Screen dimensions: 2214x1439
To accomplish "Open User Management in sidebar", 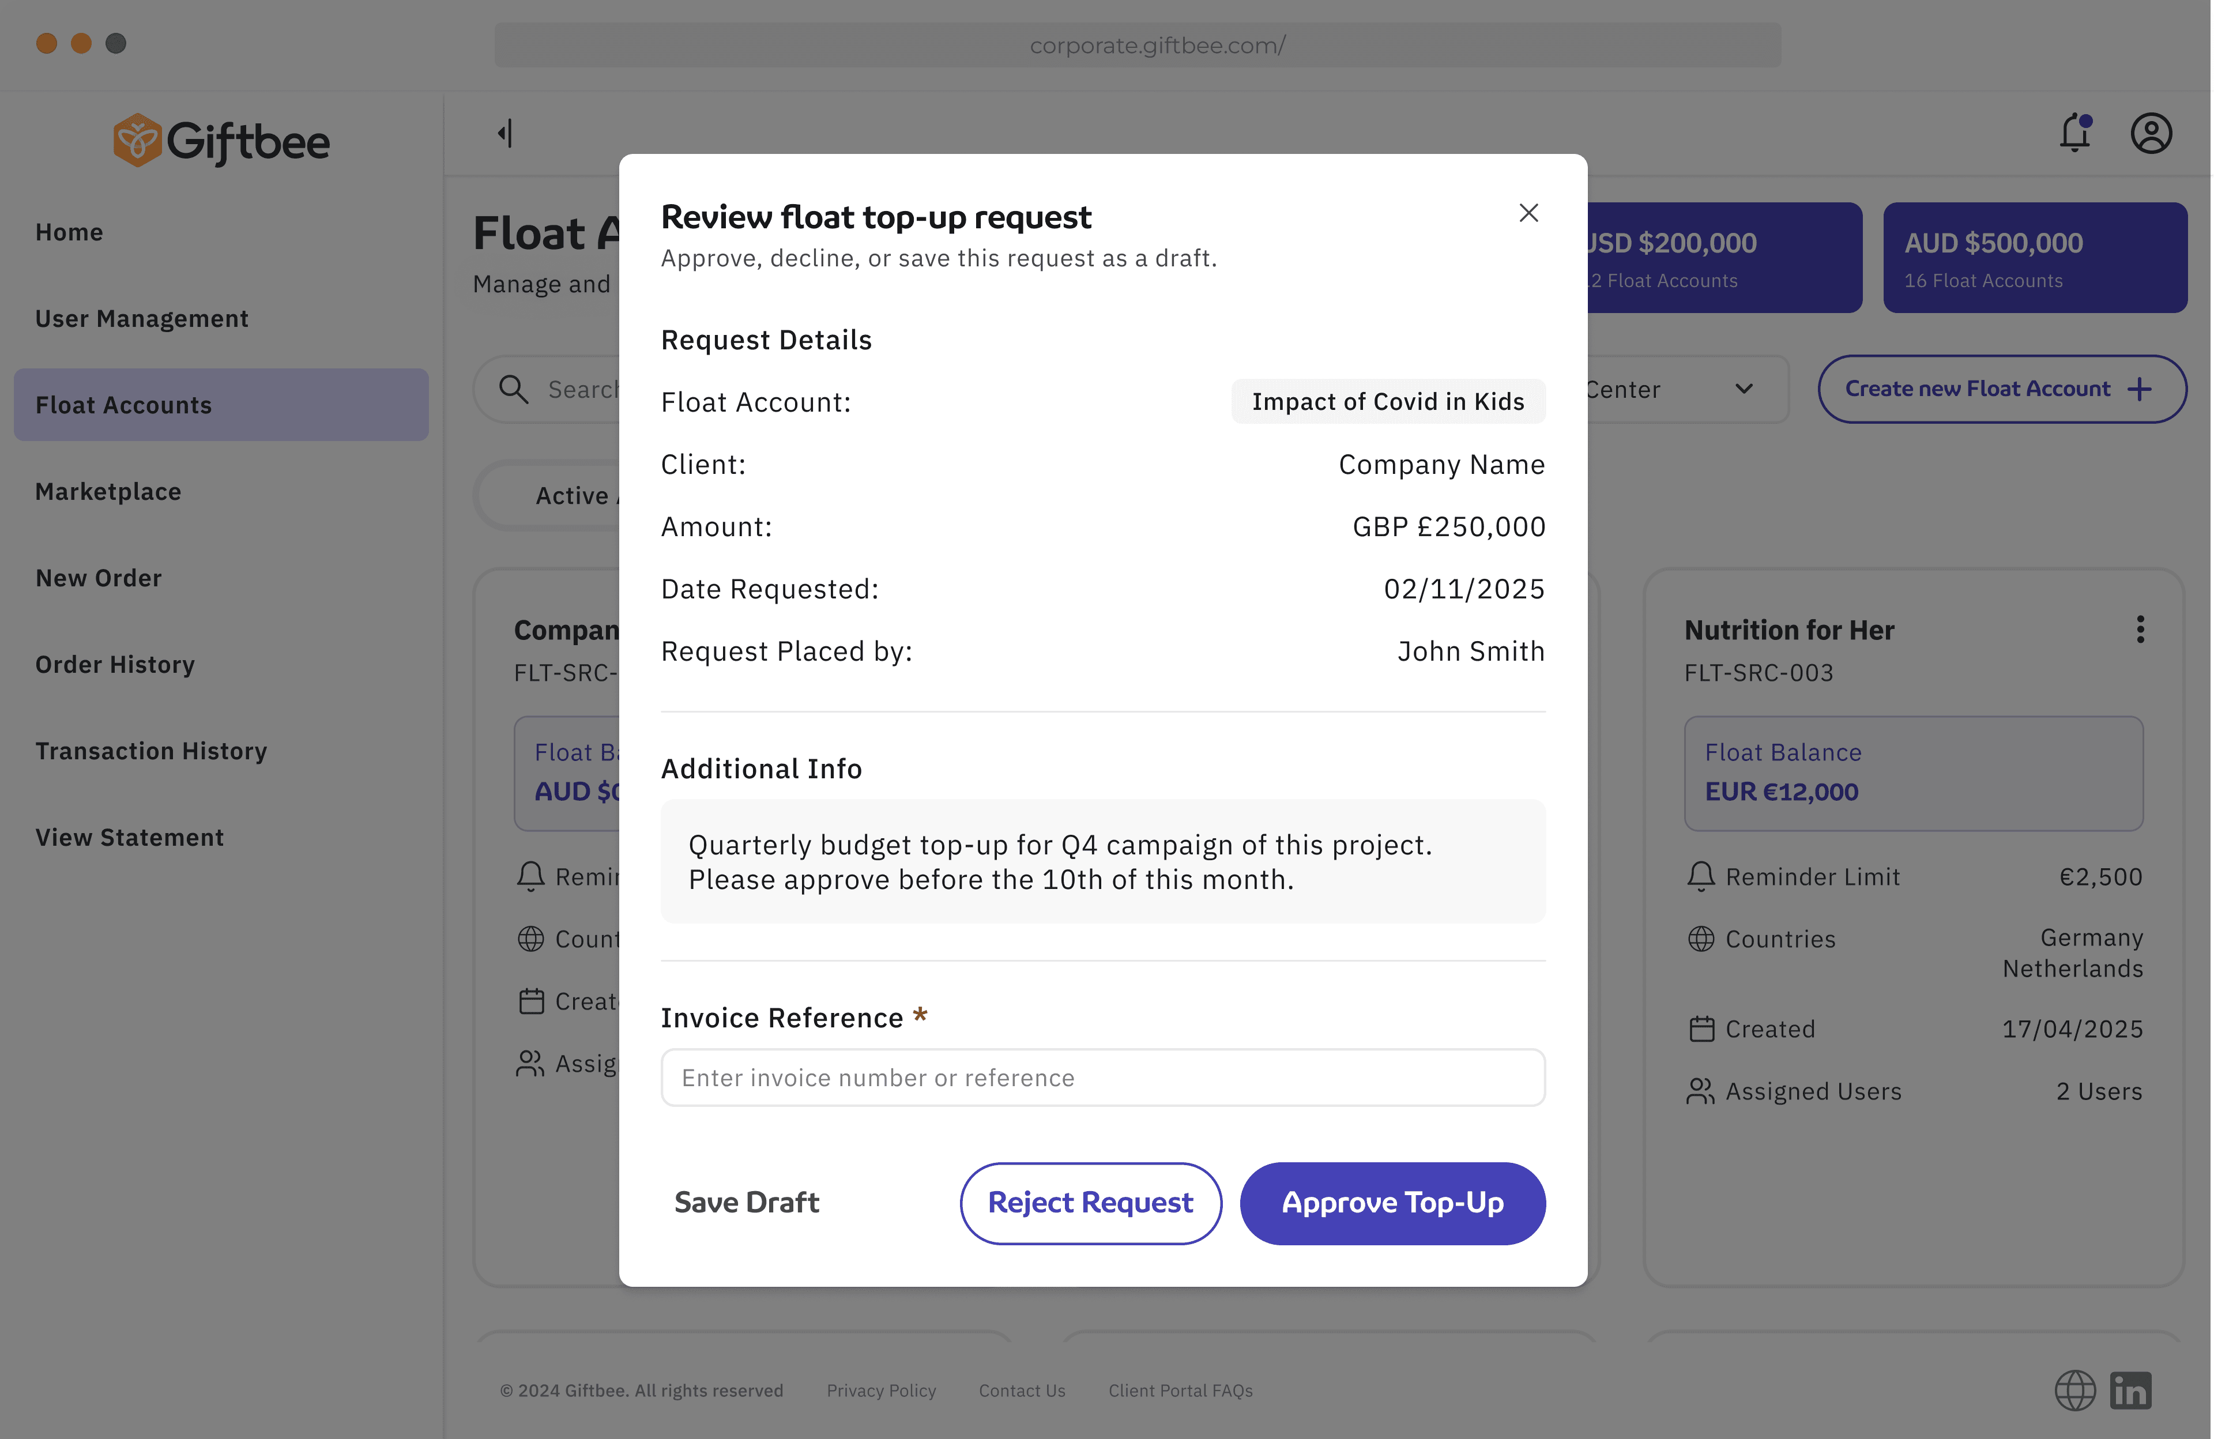I will (x=141, y=318).
